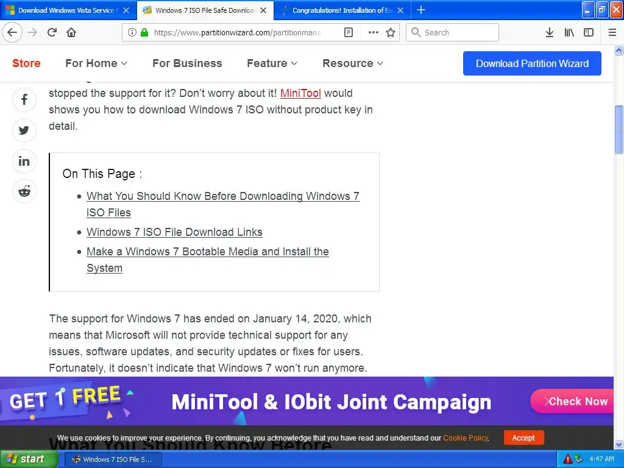Open the Cookie Policy link
The height and width of the screenshot is (468, 624).
tap(465, 438)
